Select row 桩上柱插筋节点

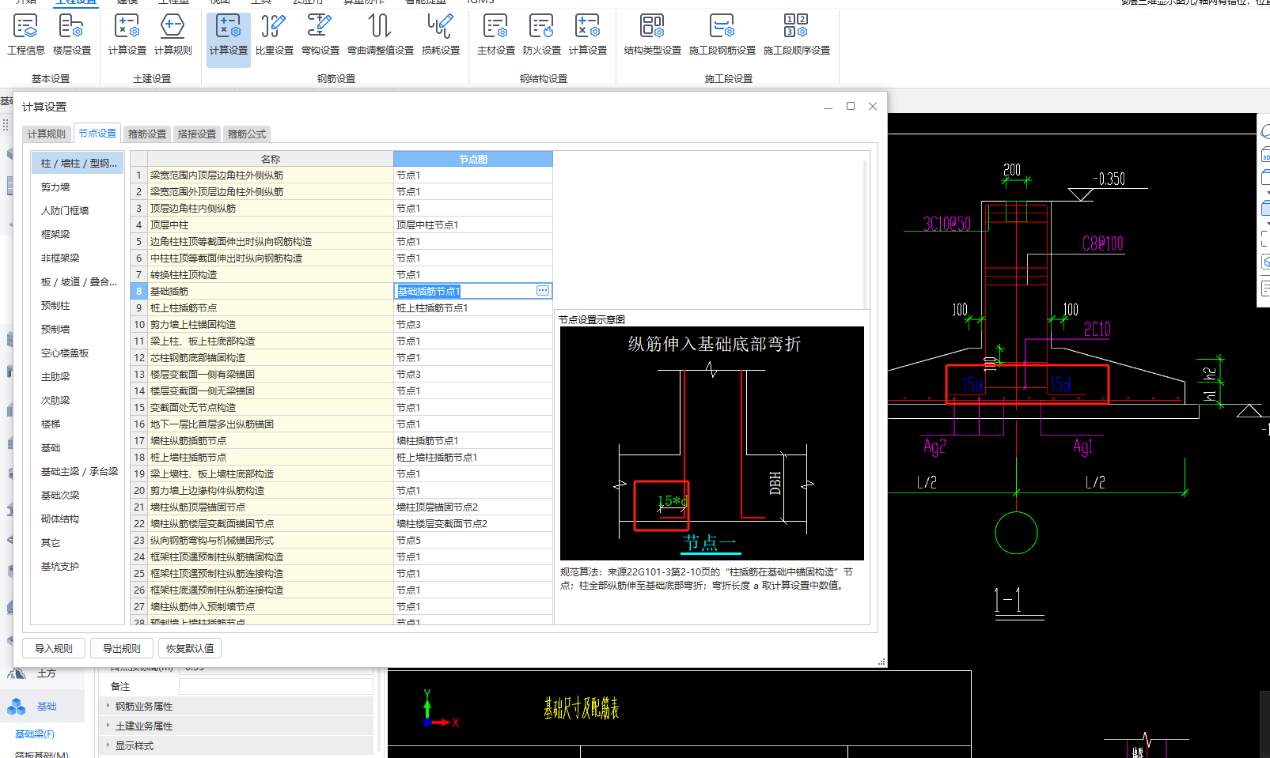(341, 307)
